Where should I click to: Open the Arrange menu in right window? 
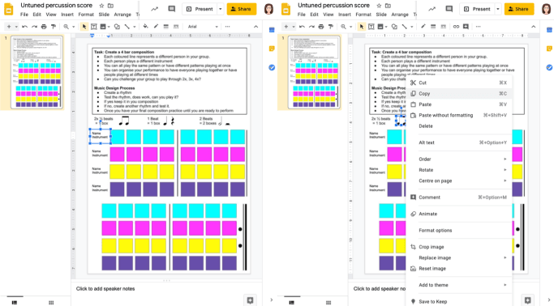400,15
